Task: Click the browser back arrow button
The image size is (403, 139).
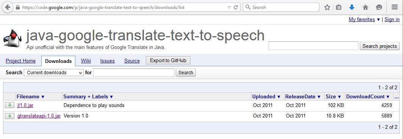Action: point(8,7)
